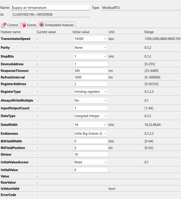Select the DeviceAddress feature label
This screenshot has height=199, width=181.
tap(12, 64)
